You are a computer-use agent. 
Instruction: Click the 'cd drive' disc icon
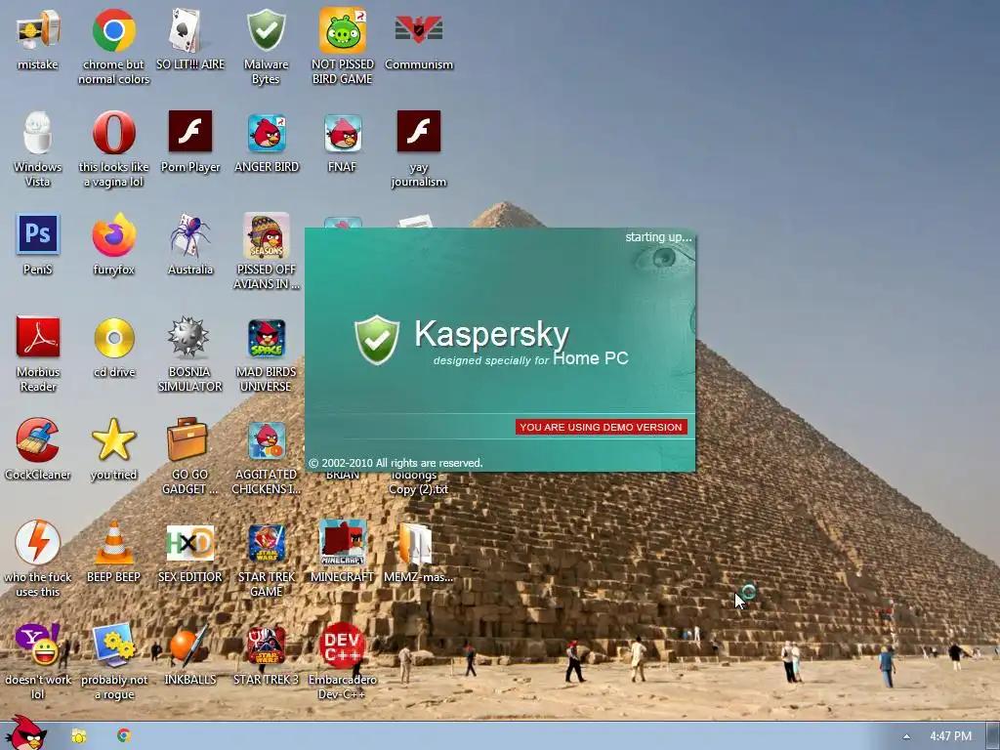114,337
